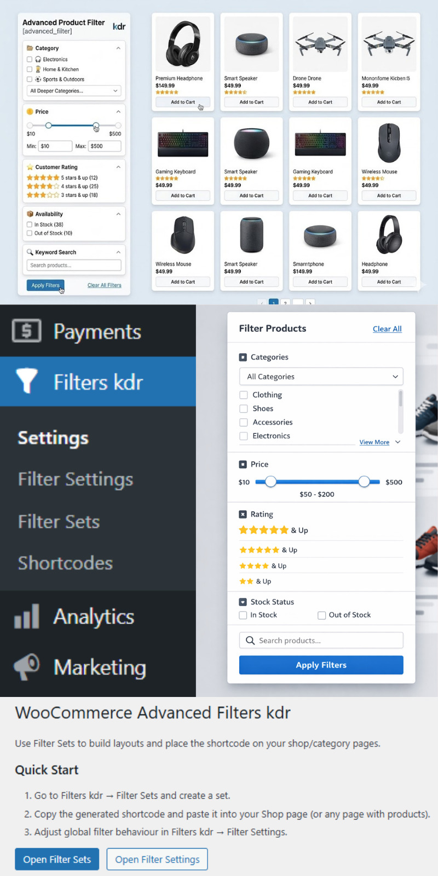Check the Shoes category checkbox
This screenshot has width=438, height=876.
244,408
